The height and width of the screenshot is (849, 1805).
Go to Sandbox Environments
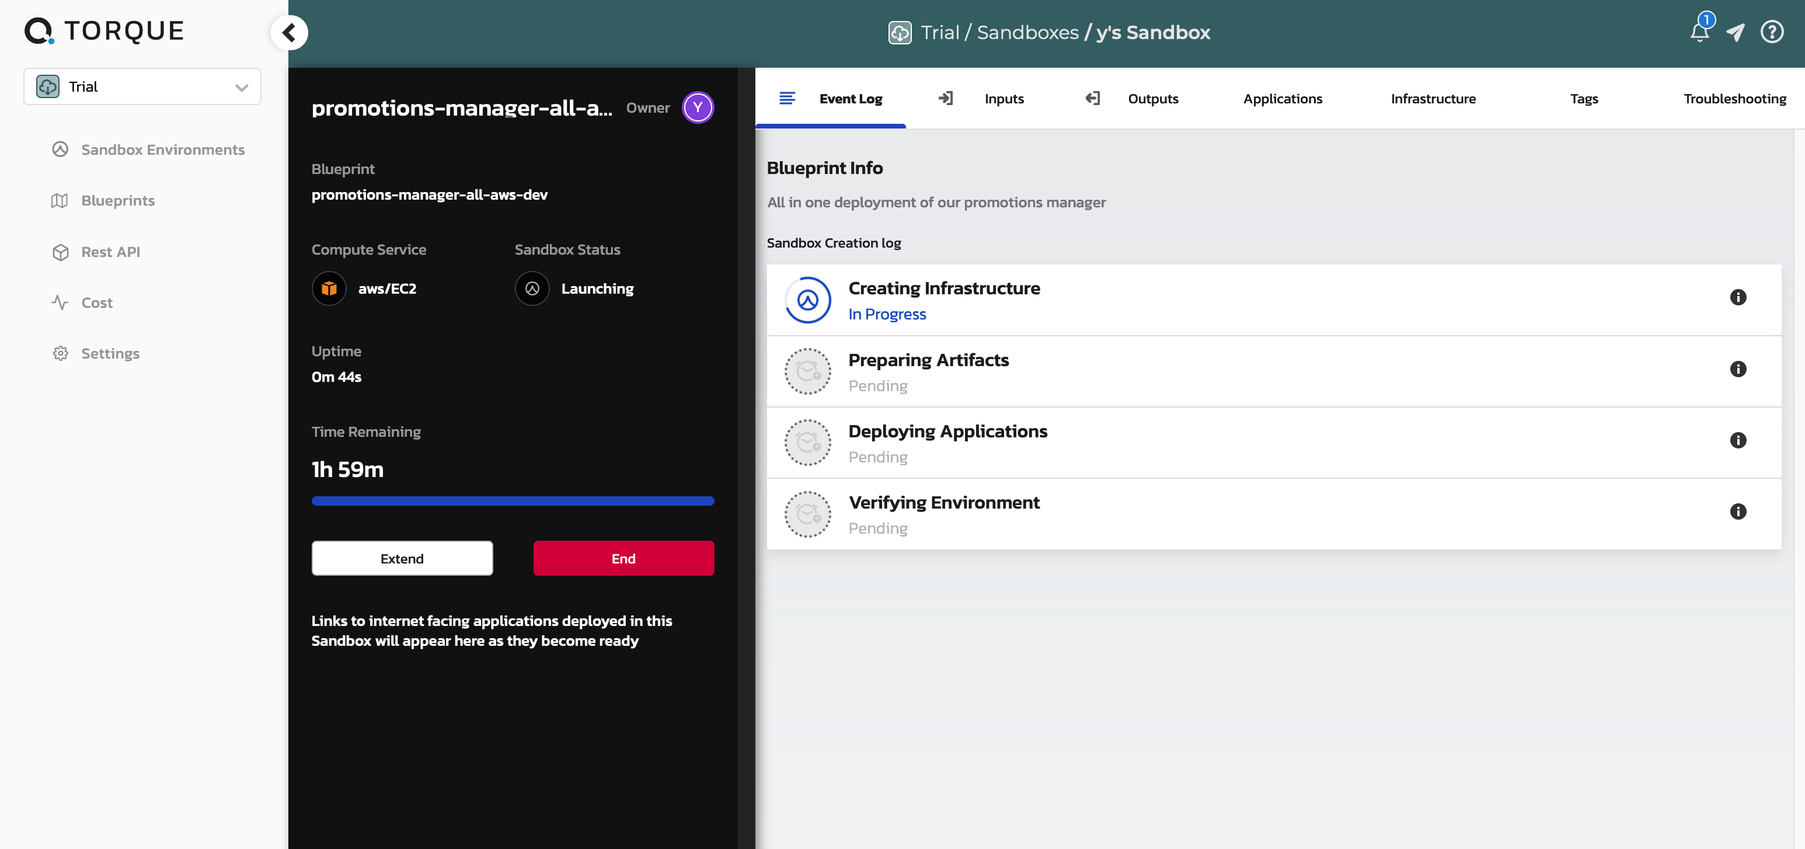162,149
